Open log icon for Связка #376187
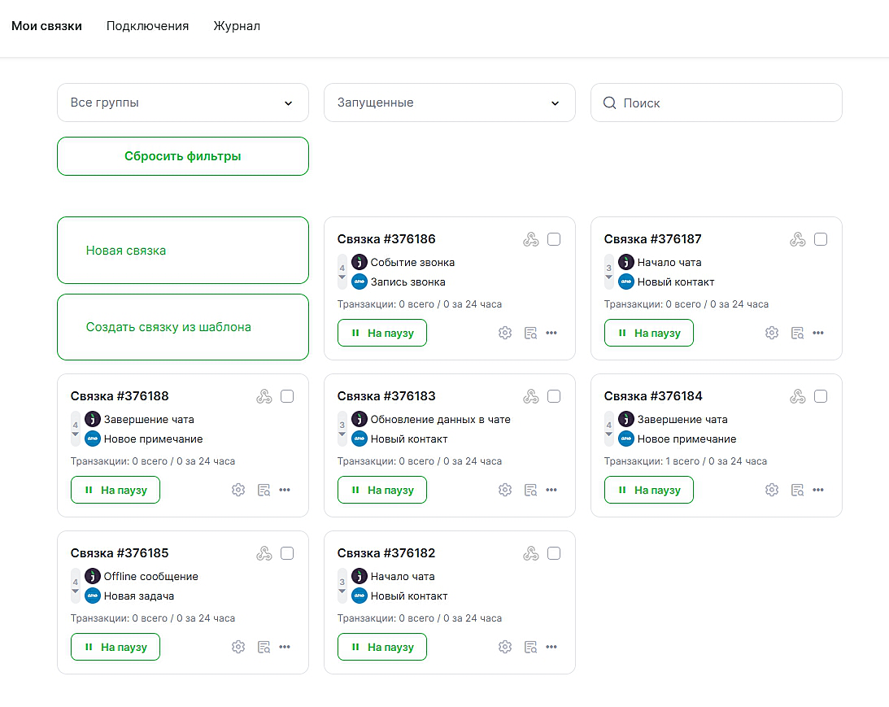The height and width of the screenshot is (707, 889). [x=797, y=333]
